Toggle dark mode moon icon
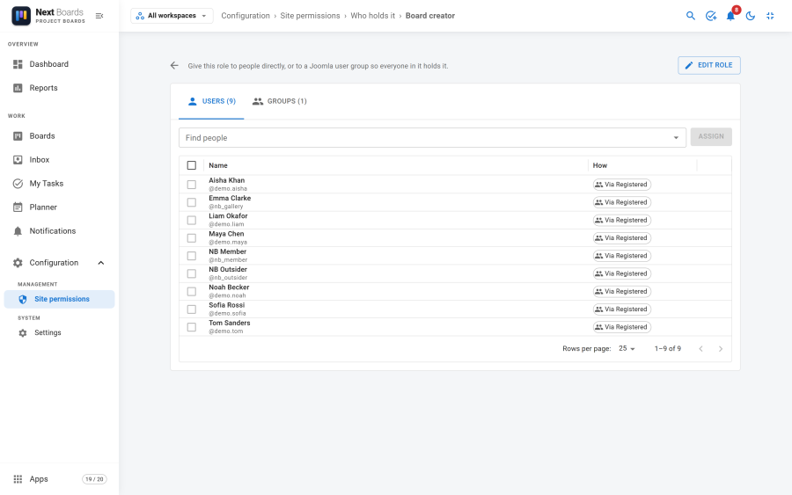The width and height of the screenshot is (792, 495). 751,16
